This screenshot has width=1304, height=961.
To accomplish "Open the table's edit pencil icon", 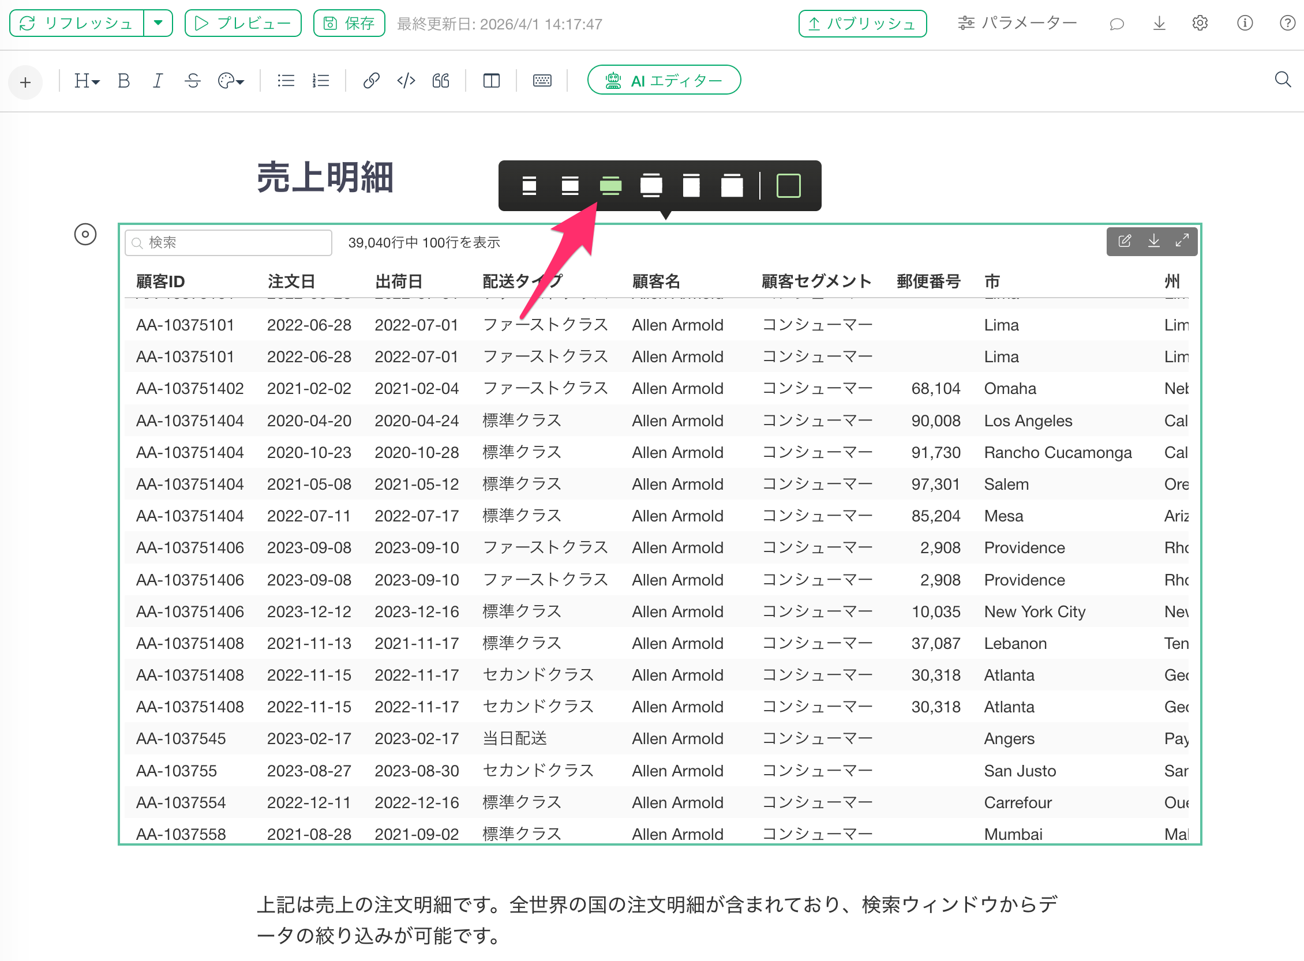I will point(1124,241).
